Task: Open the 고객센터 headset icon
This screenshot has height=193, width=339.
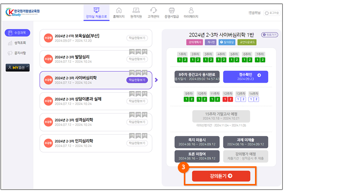Action: pyautogui.click(x=153, y=12)
